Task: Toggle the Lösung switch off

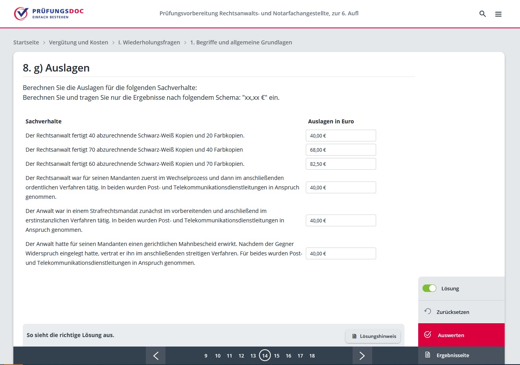Action: point(429,288)
